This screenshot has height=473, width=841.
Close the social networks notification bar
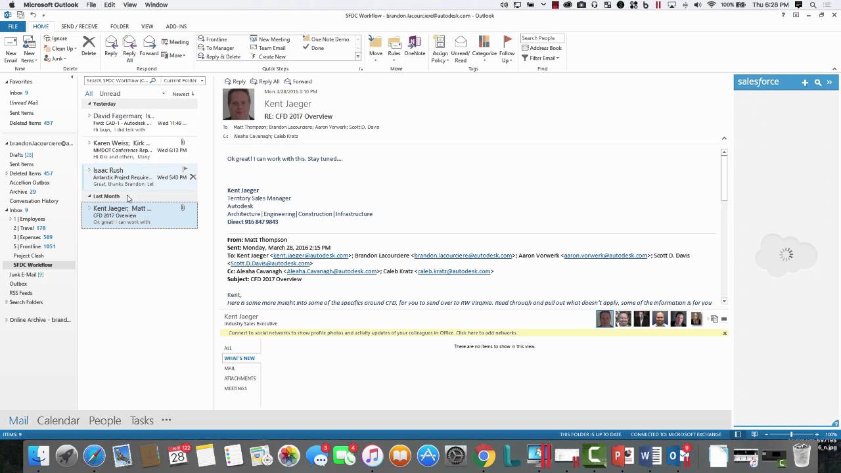coord(725,333)
